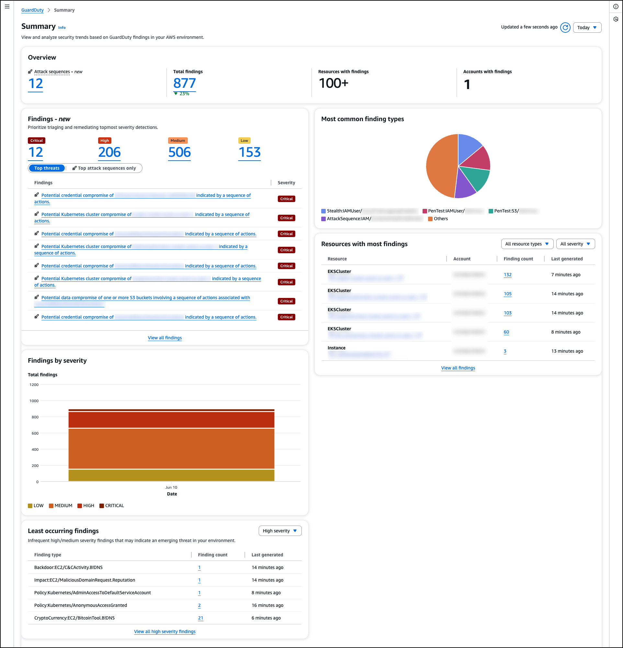Select the Top threats toggle
The height and width of the screenshot is (648, 623).
click(47, 168)
